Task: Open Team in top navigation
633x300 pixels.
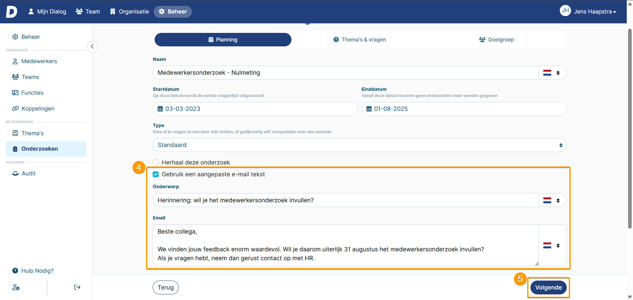Action: tap(88, 12)
